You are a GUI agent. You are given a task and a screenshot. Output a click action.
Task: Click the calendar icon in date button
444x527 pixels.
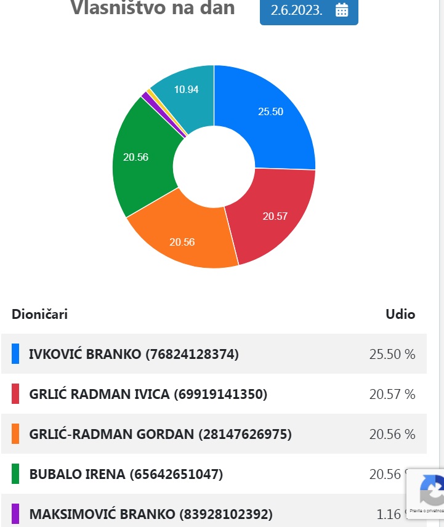(x=342, y=10)
